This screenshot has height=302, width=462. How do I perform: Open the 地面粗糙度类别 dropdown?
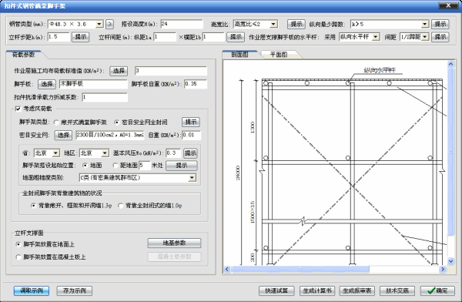pos(192,178)
